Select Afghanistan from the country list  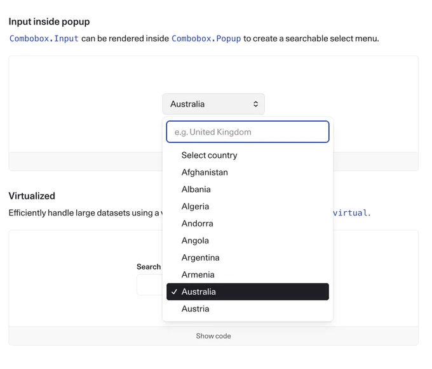pyautogui.click(x=248, y=172)
